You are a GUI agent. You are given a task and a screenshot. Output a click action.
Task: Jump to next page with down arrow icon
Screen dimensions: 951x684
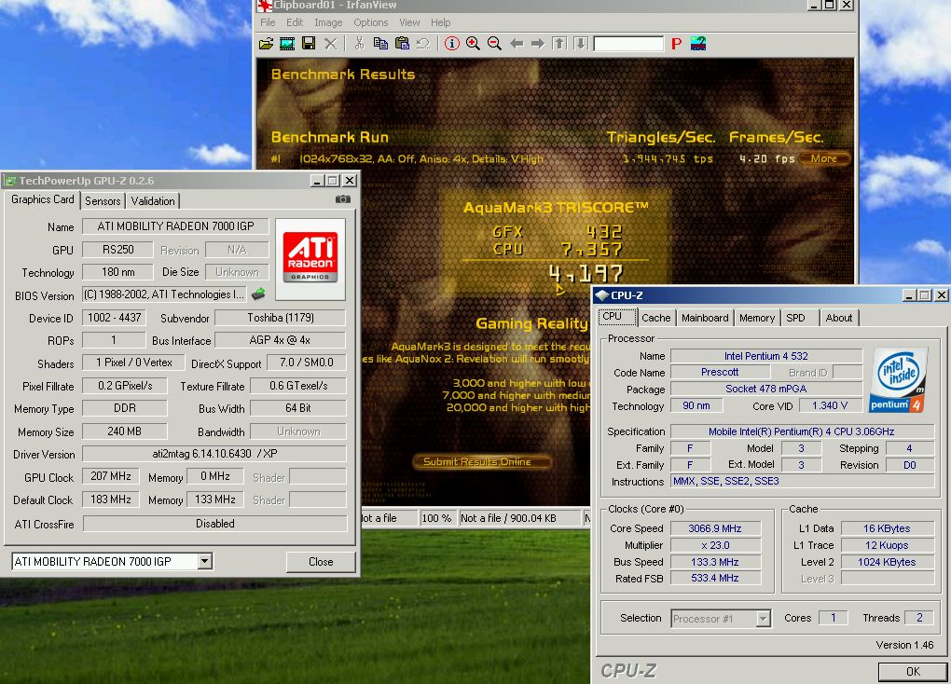point(581,44)
